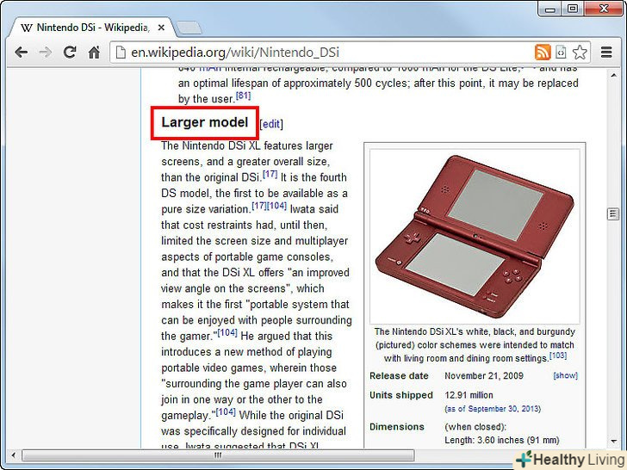The image size is (627, 470).
Task: Click the Release date label in infobox
Action: click(399, 375)
